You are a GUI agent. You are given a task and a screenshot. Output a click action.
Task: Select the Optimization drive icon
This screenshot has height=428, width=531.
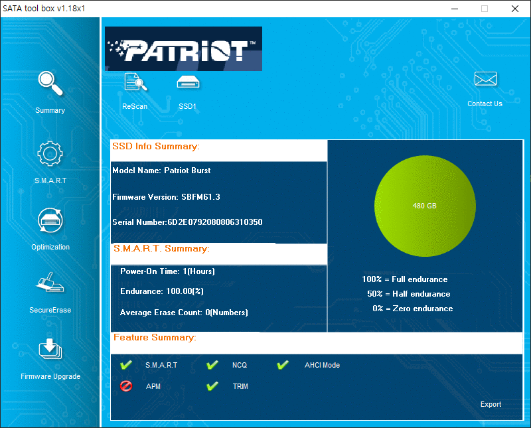pos(50,221)
